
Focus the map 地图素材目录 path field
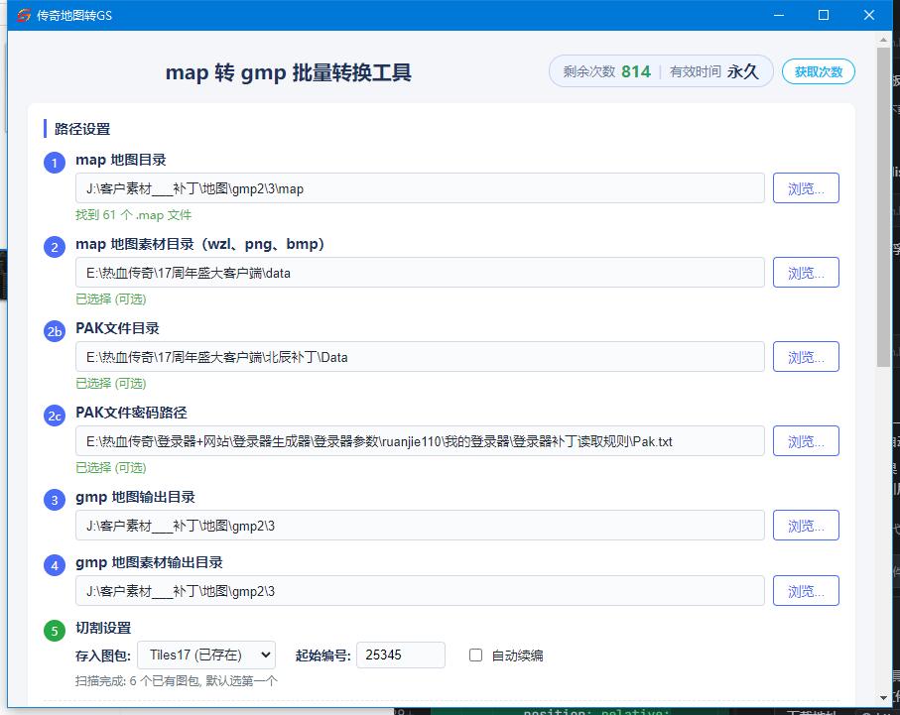pos(420,273)
